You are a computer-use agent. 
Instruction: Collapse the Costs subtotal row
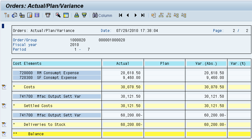(x=4, y=87)
